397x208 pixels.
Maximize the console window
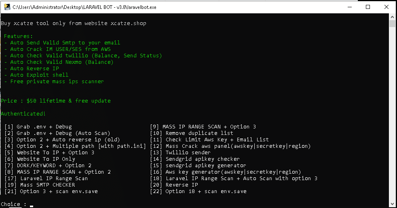tap(367, 7)
